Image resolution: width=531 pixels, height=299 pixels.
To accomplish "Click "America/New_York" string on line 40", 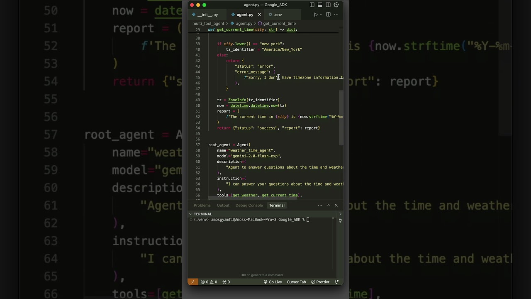I will click(282, 49).
